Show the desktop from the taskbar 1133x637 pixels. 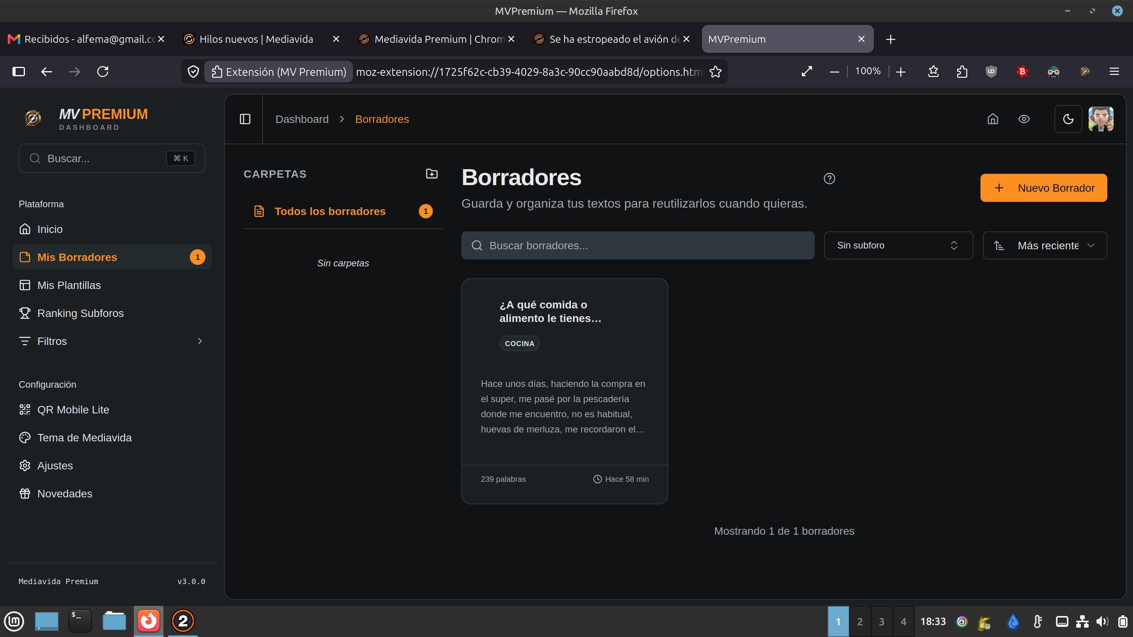[x=46, y=621]
